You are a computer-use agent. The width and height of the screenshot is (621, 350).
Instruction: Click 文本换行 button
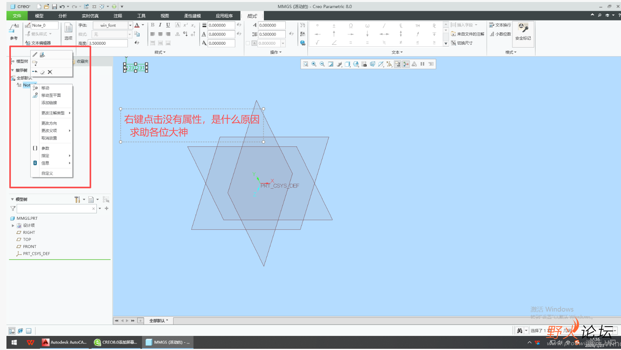[500, 25]
